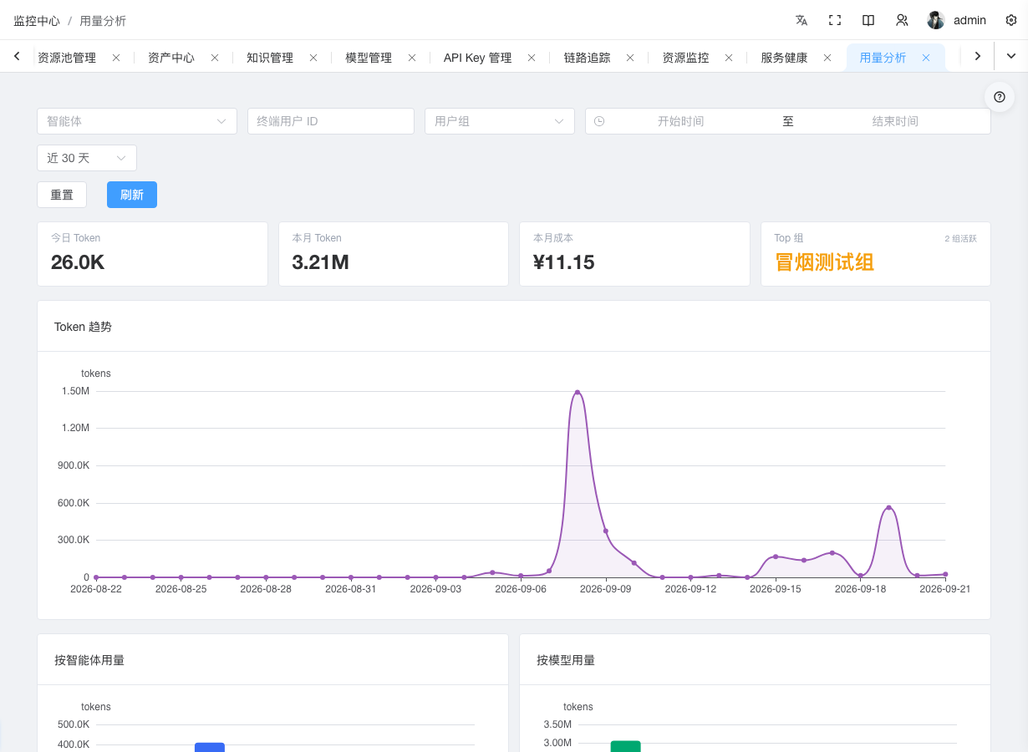Switch to the 链路追踪 tab

coord(587,58)
